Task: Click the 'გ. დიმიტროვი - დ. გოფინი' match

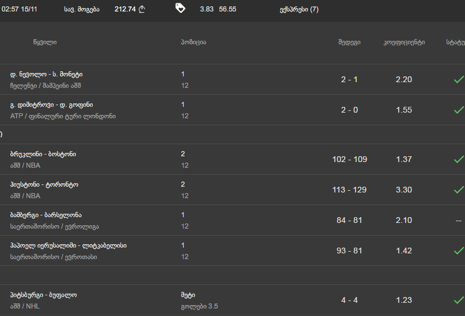Action: 52,105
